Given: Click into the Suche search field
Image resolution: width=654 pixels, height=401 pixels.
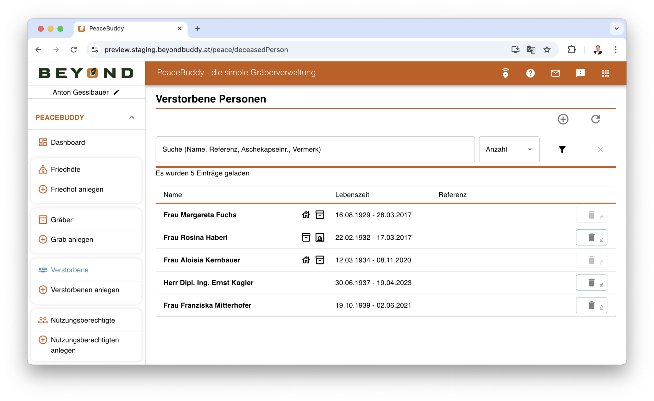Looking at the screenshot, I should pyautogui.click(x=315, y=149).
